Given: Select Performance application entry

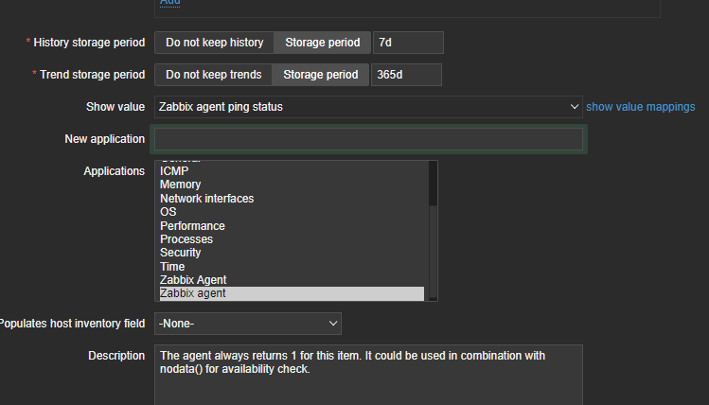Looking at the screenshot, I should [192, 226].
